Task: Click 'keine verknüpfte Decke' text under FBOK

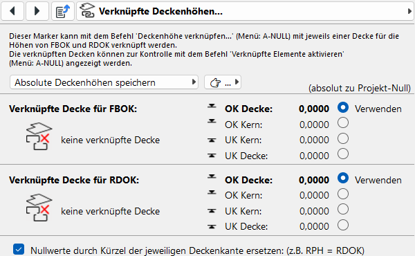Action: pos(111,140)
